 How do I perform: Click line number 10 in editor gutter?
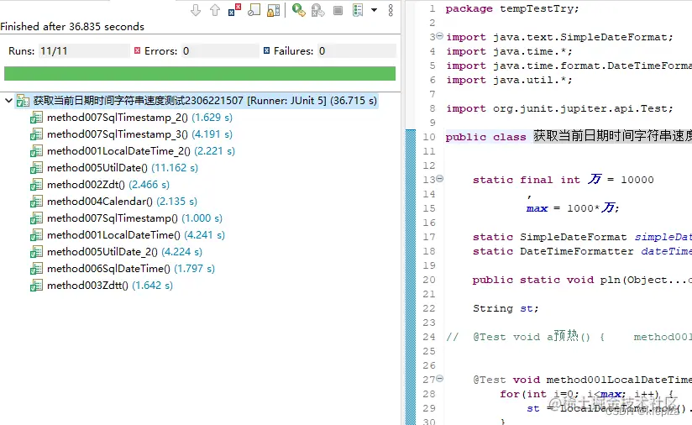click(x=429, y=137)
